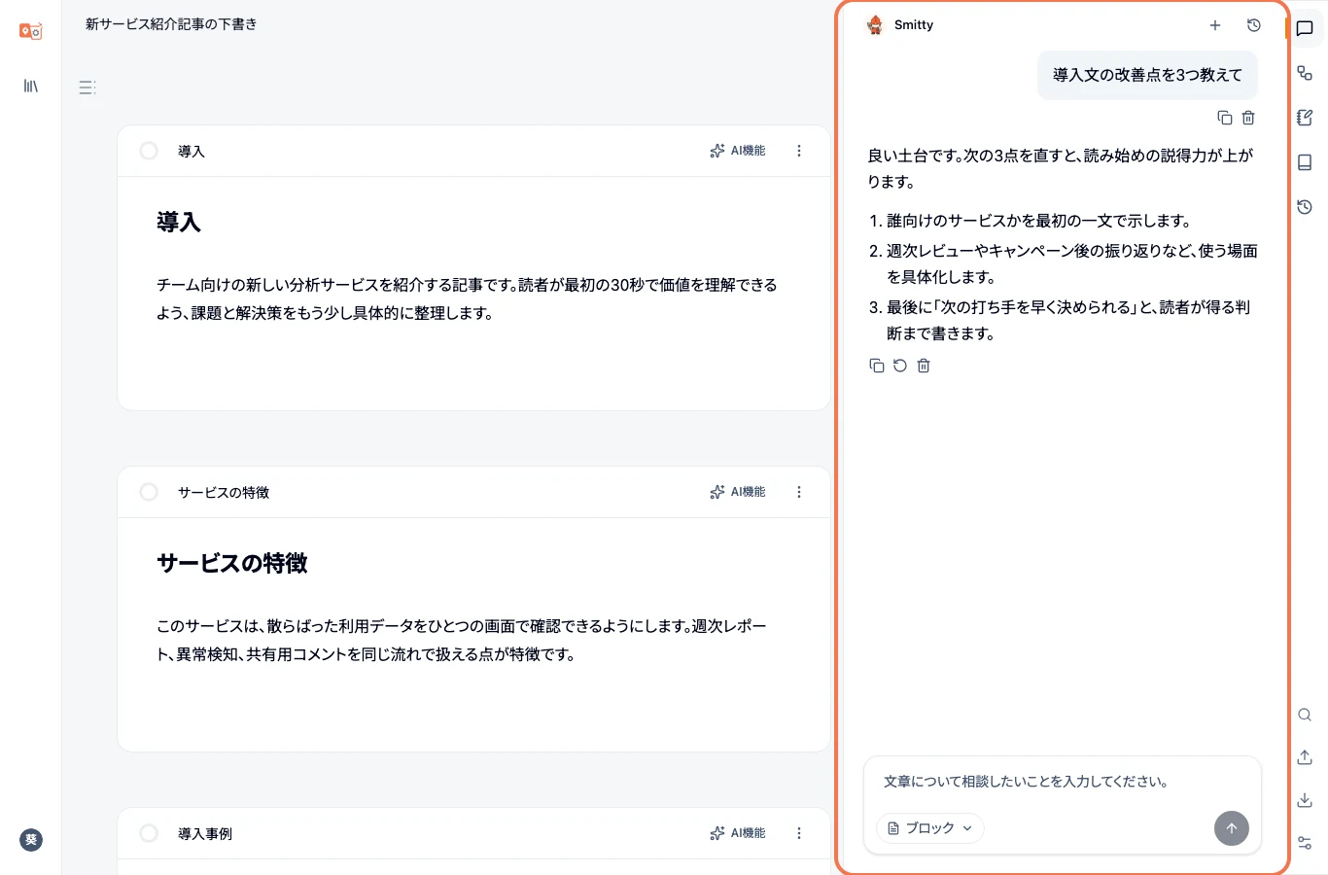Expand the ブロック context dropdown
1328x875 pixels.
[x=930, y=828]
